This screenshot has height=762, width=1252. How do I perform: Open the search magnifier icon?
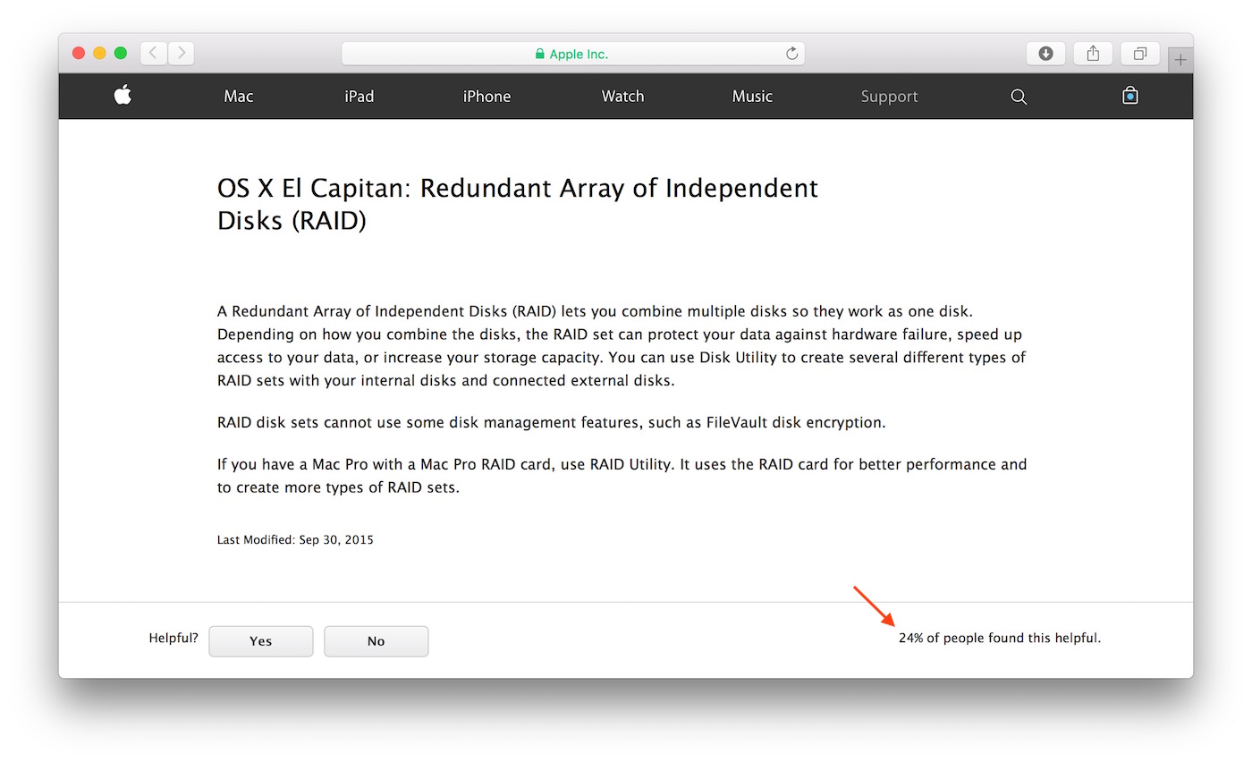(1019, 97)
